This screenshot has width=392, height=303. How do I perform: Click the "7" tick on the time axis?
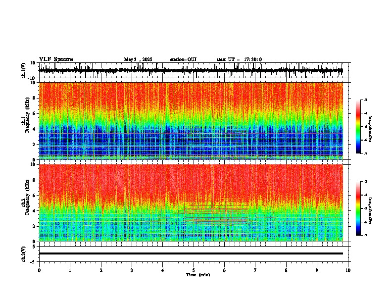[255, 270]
